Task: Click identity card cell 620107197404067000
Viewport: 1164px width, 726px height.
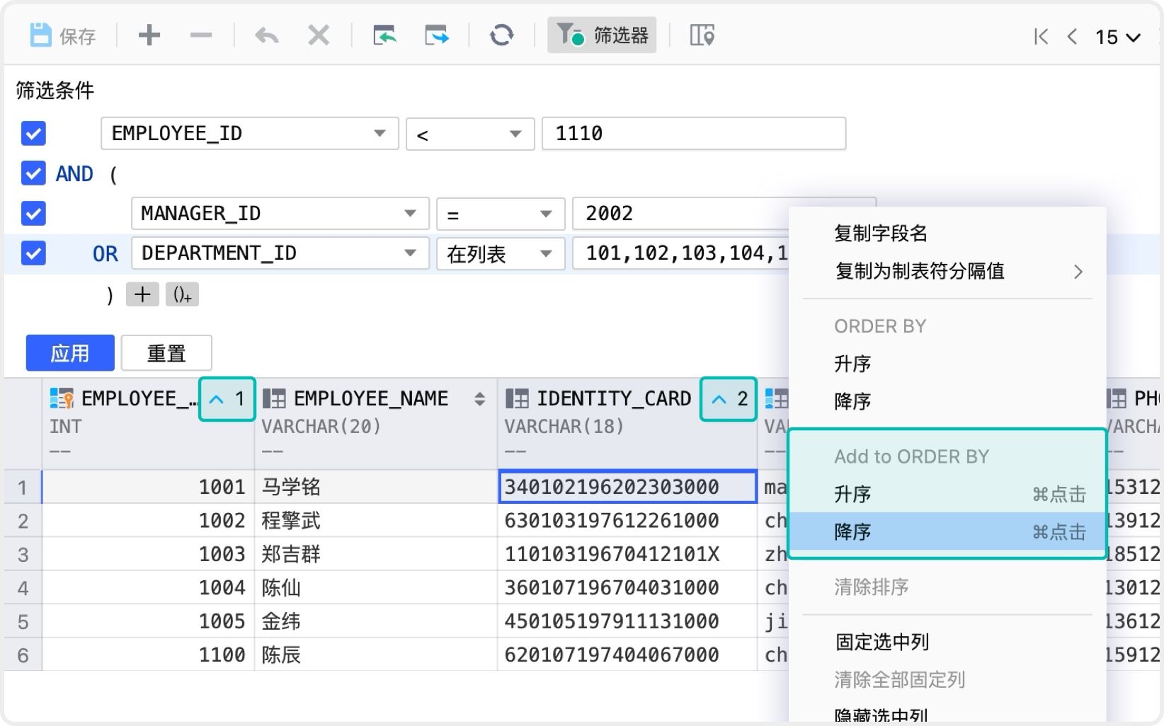Action: click(628, 655)
